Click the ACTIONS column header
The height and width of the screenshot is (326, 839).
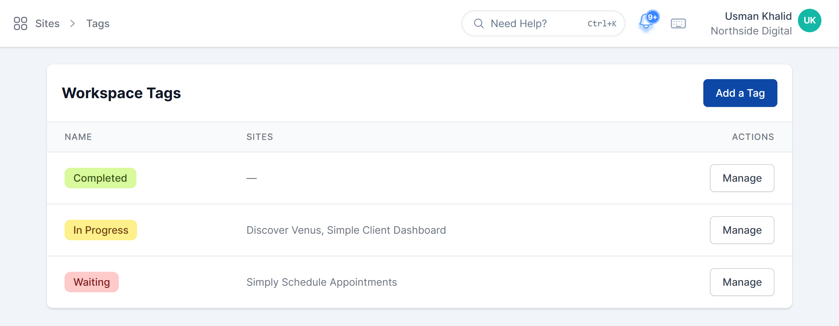(x=753, y=137)
